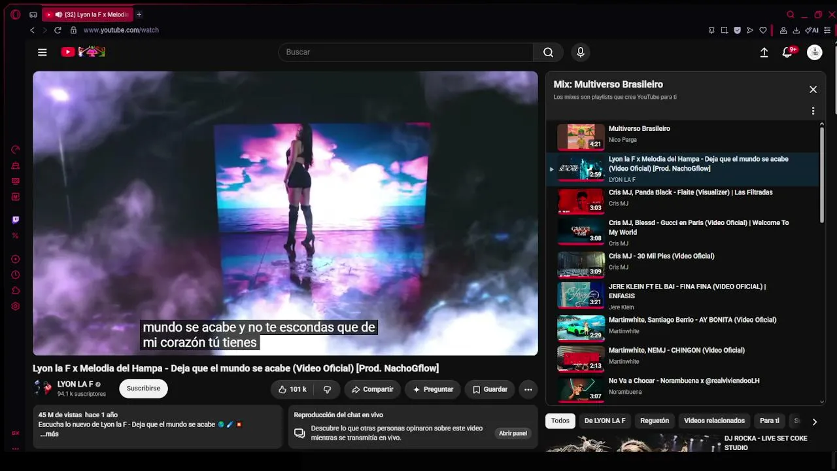The image size is (837, 471).
Task: Show more filter chips with right arrow
Action: tap(814, 422)
